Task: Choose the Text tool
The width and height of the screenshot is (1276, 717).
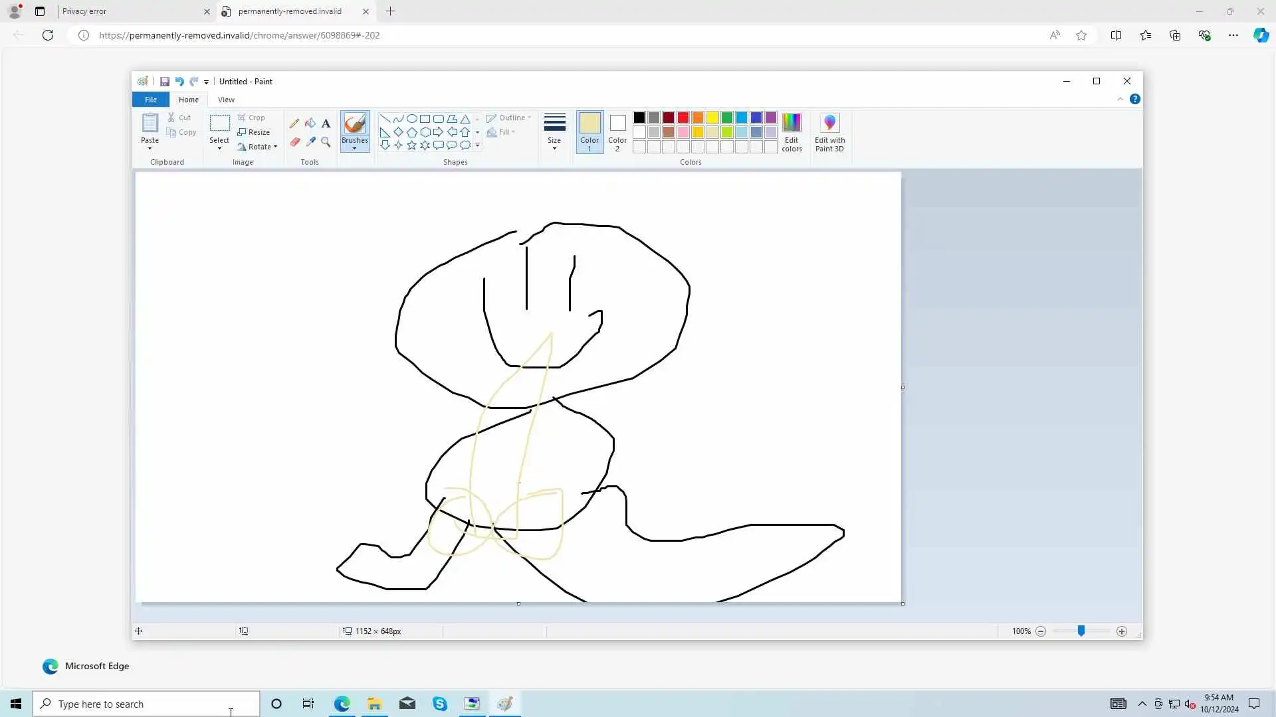Action: point(326,123)
